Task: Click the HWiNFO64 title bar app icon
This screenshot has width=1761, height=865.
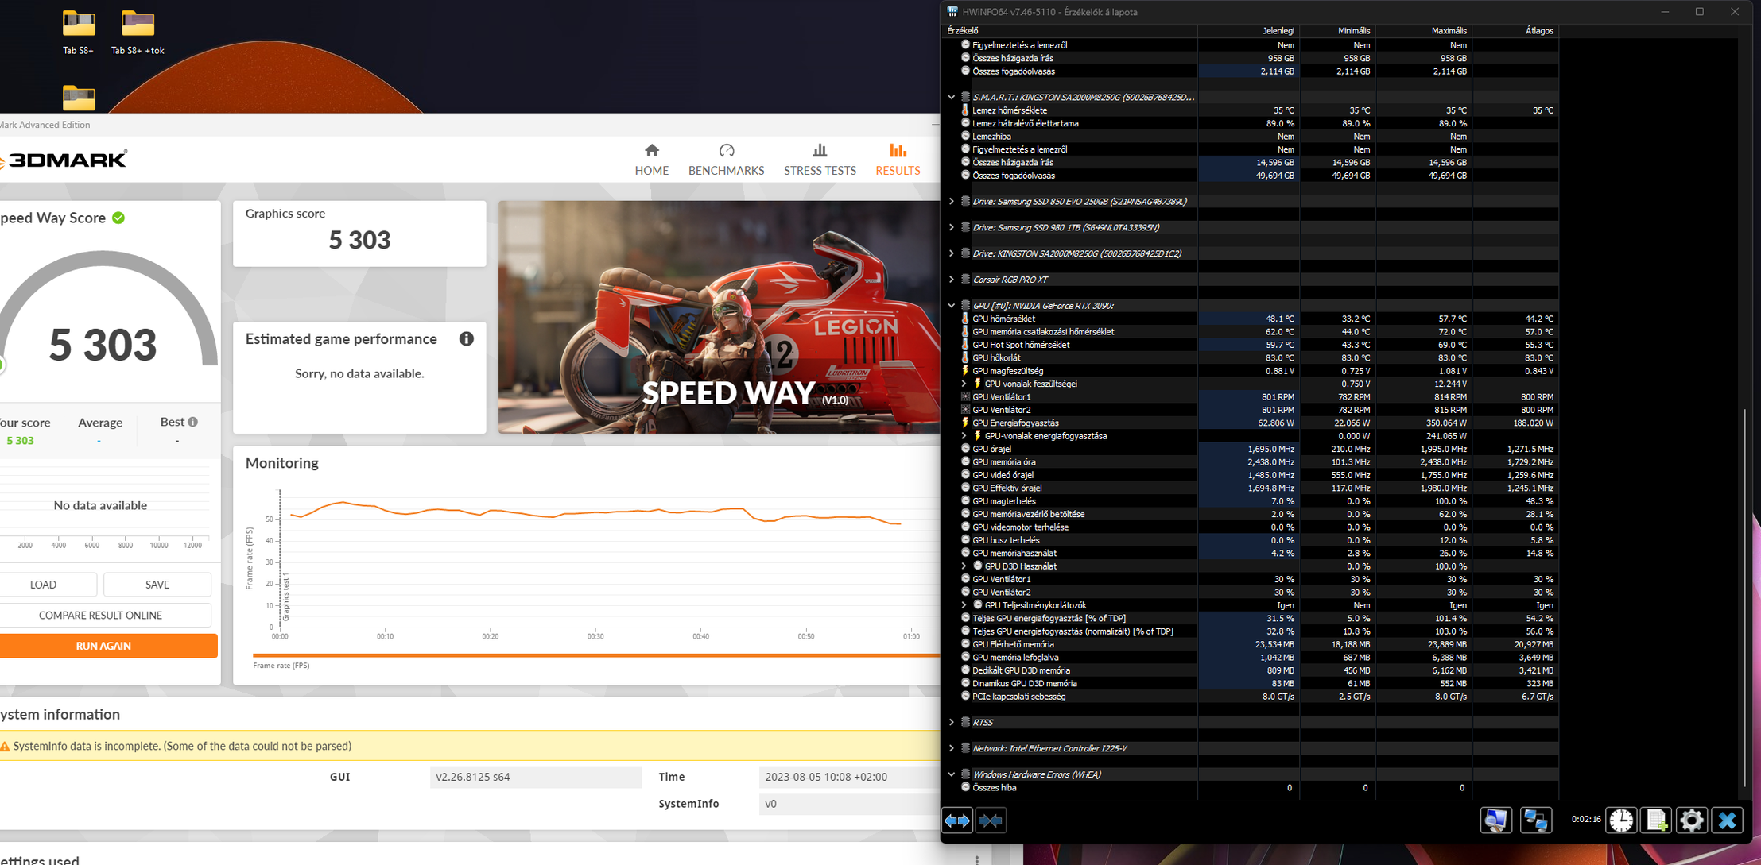Action: click(x=952, y=12)
